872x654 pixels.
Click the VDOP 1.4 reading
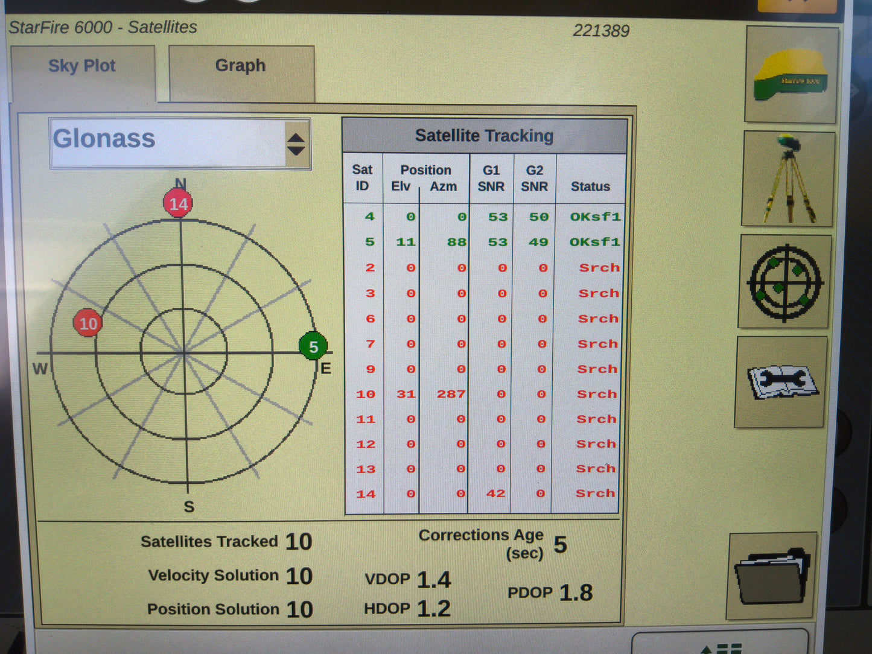[408, 580]
